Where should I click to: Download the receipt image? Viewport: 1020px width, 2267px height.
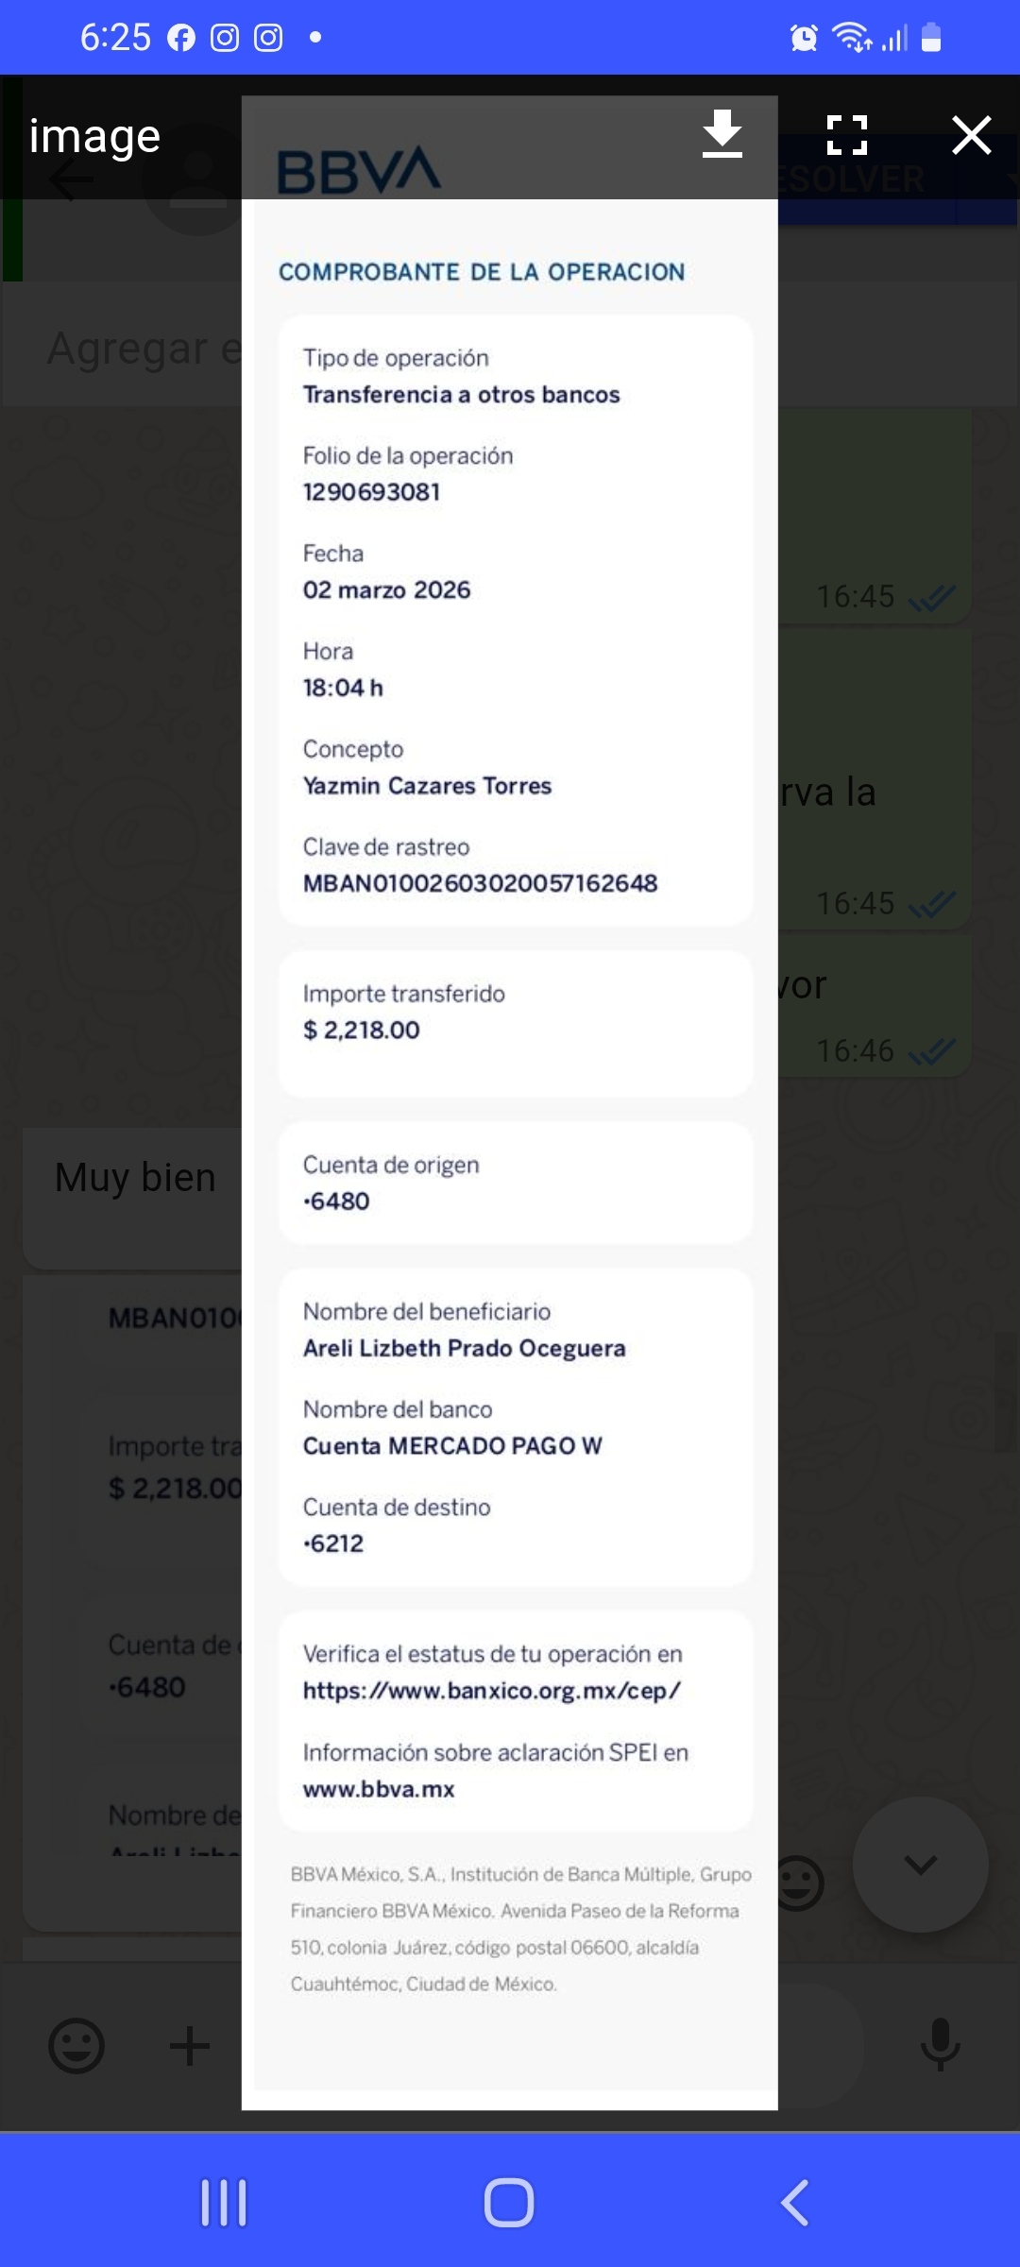[x=722, y=134]
